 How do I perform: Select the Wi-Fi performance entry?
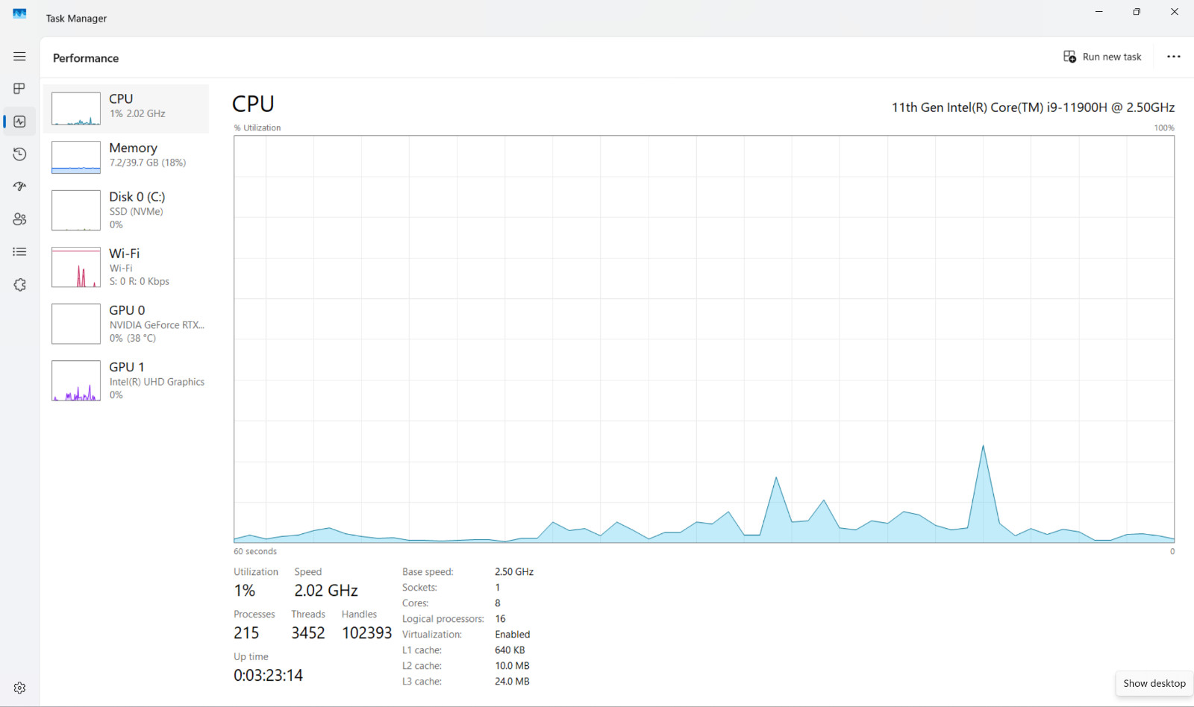126,267
